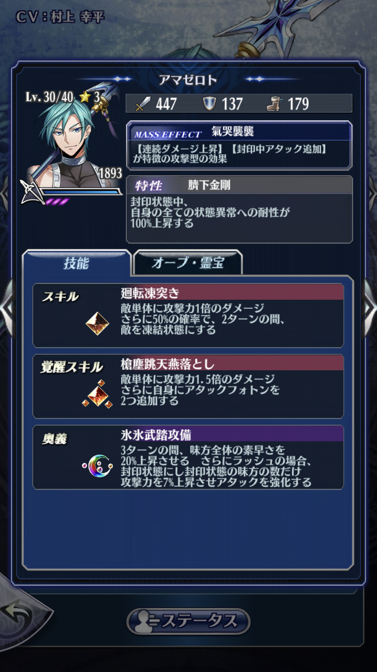Tap the shield defense stat icon

point(210,104)
